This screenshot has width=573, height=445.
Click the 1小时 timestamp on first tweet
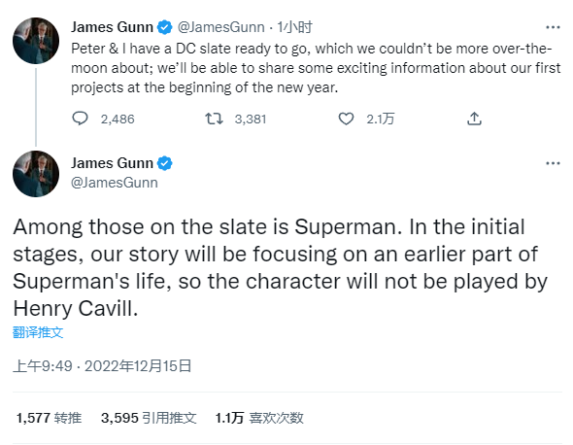[x=294, y=27]
